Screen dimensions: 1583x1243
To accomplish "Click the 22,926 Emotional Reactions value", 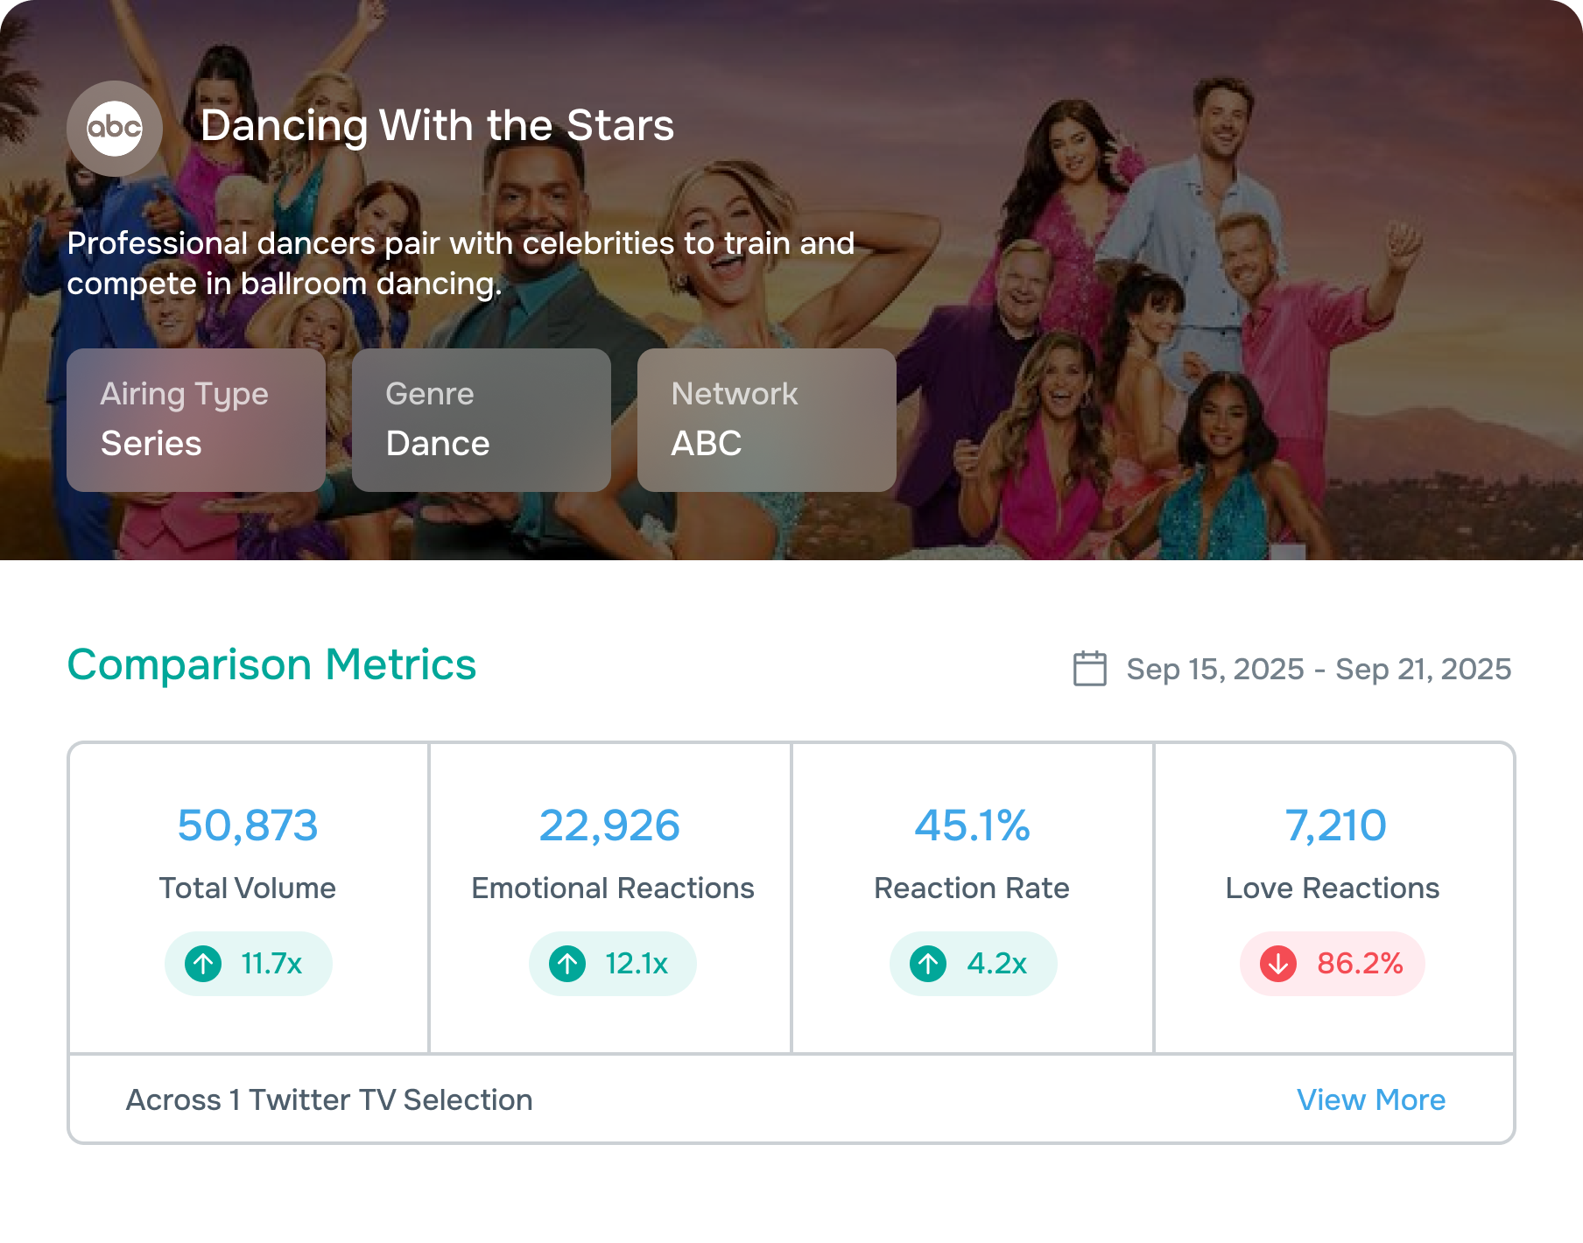I will coord(609,825).
